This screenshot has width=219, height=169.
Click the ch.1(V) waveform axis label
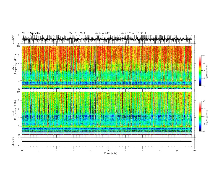tap(13, 39)
